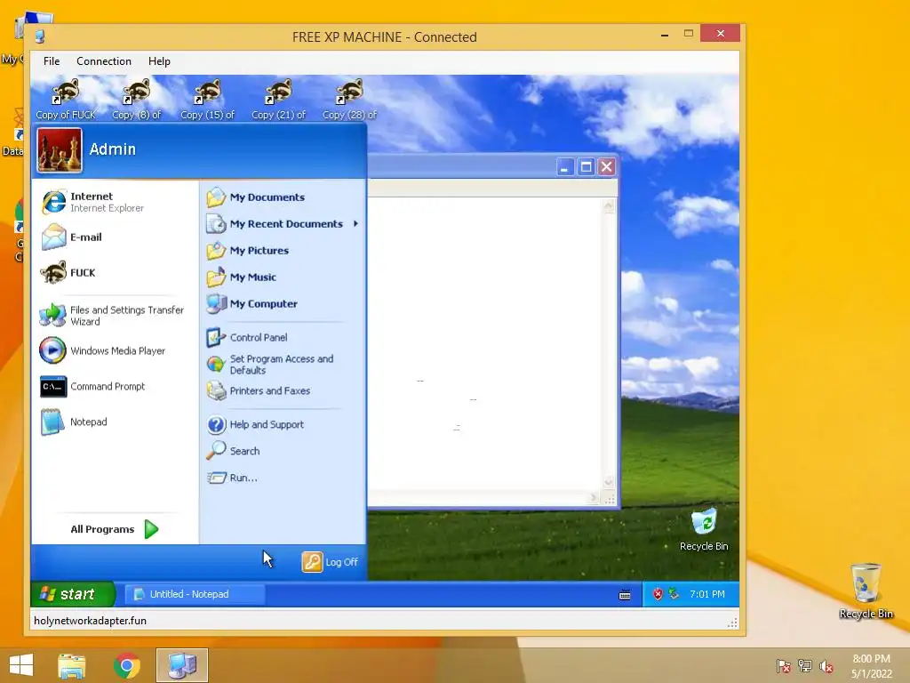This screenshot has height=683, width=910.
Task: Select the XP desktop Recycle Bin
Action: 704,530
